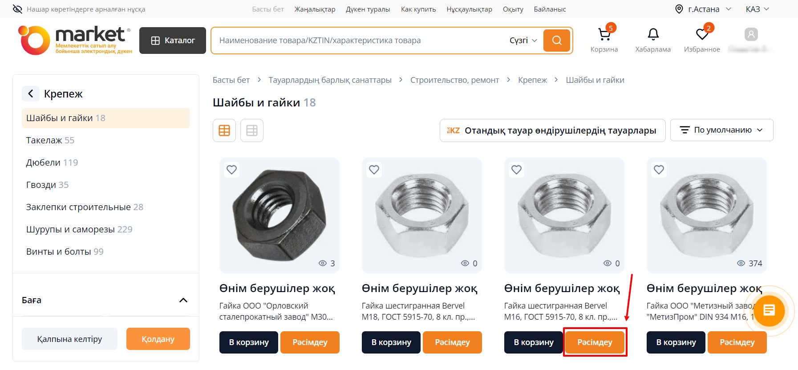
Task: Switch to the grid view layout
Action: pyautogui.click(x=224, y=130)
